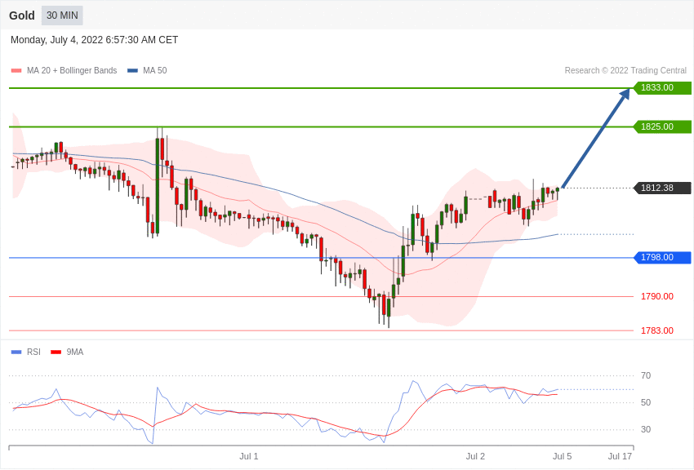Viewport: 694px width, 470px height.
Task: Click the 30 MIN timeframe badge
Action: (x=62, y=16)
